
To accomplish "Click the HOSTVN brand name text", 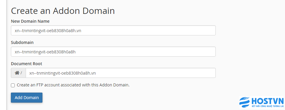I will click(x=268, y=101).
